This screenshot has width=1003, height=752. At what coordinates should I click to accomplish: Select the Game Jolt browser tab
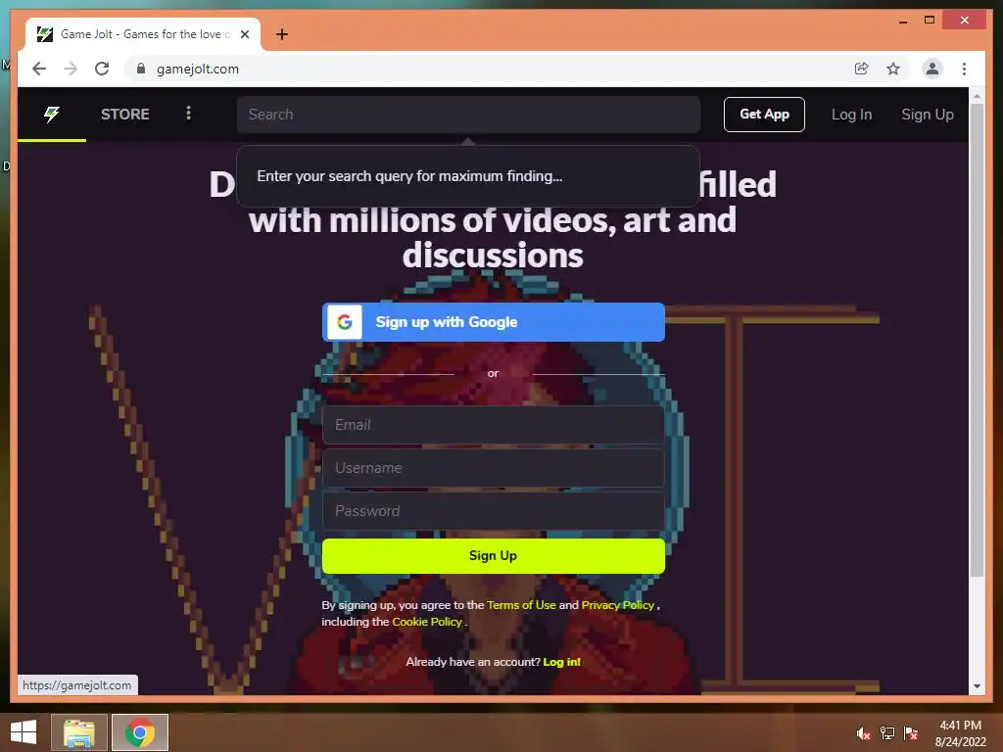click(x=143, y=34)
